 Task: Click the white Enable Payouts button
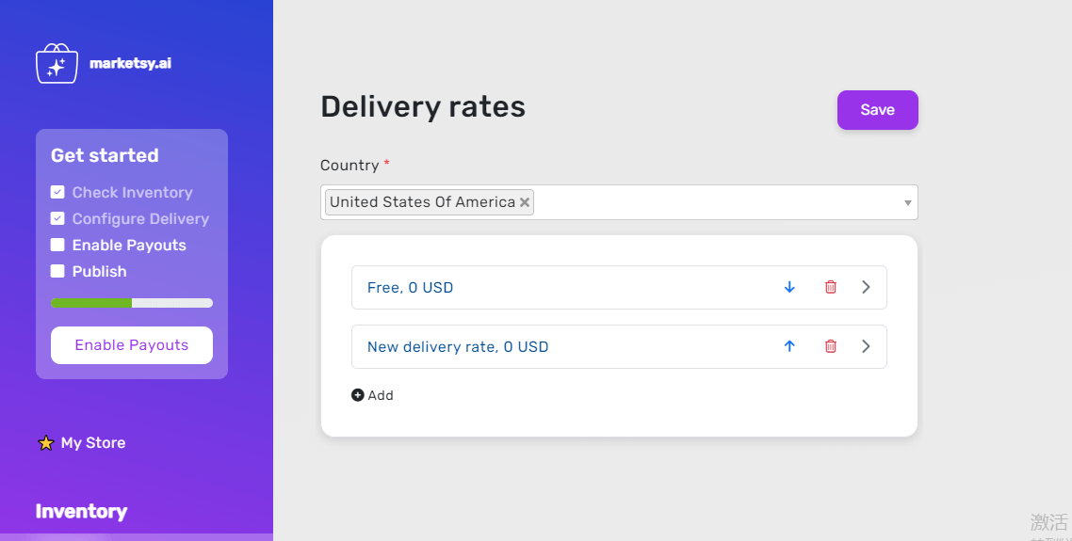132,345
